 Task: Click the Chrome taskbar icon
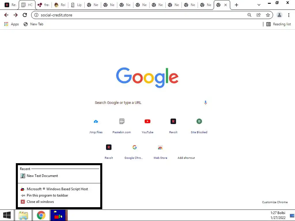[41, 215]
